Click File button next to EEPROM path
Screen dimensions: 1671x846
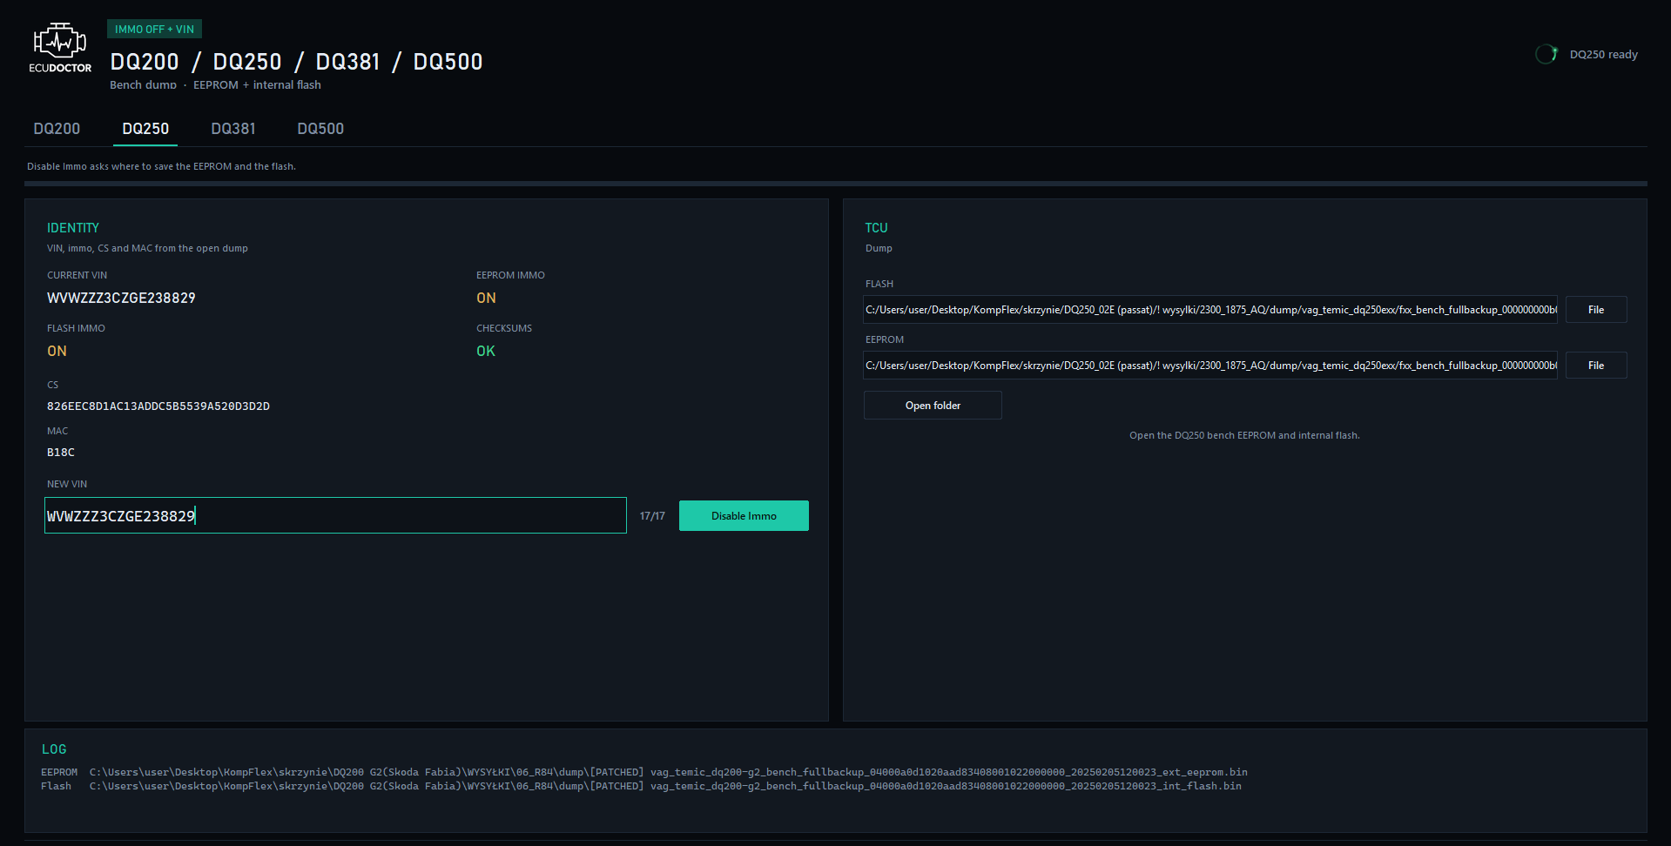(x=1596, y=366)
